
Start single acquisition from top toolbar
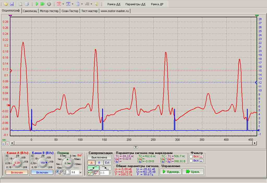[x=37, y=4]
